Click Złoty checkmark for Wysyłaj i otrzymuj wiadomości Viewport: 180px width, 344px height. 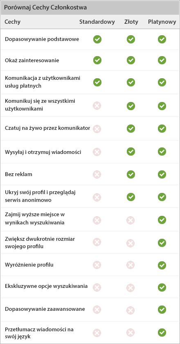(x=131, y=152)
